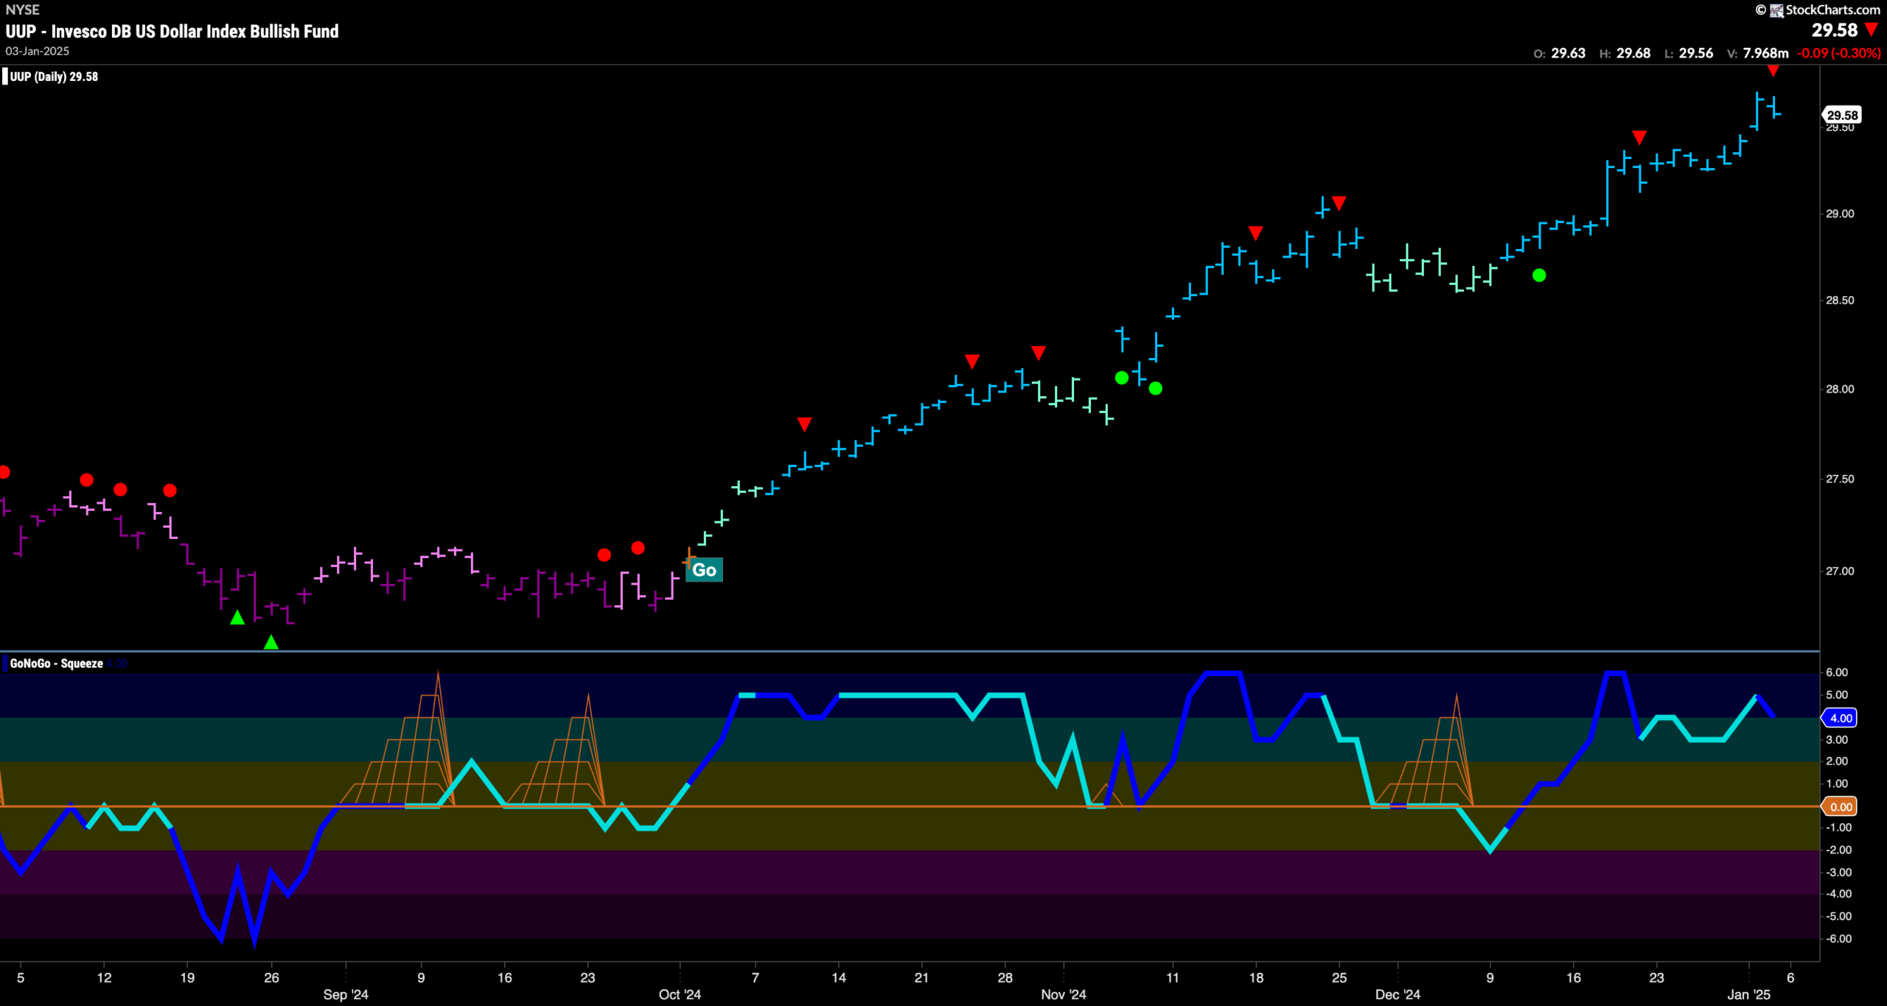Click the orange 0.00 zero line tag
Image resolution: width=1887 pixels, height=1006 pixels.
(1841, 806)
